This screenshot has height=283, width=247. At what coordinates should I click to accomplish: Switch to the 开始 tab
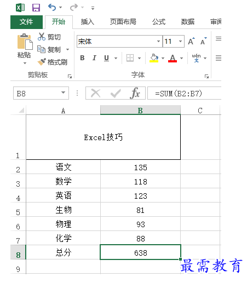pyautogui.click(x=59, y=22)
